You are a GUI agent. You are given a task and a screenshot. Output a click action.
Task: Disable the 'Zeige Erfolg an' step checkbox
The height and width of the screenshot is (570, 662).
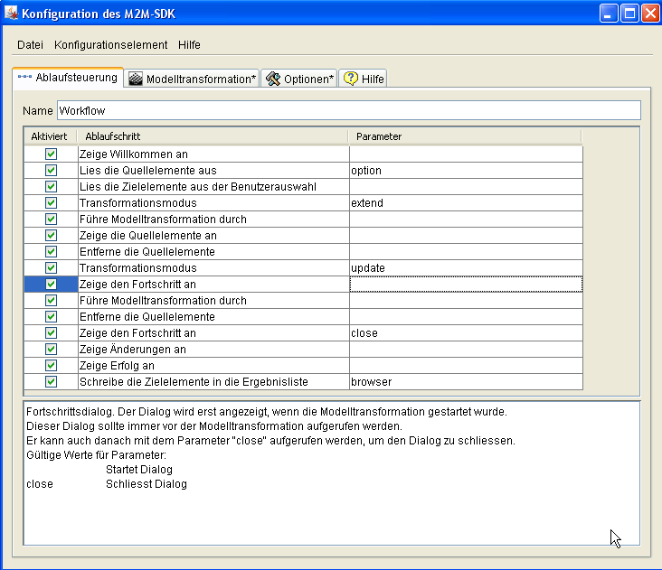click(51, 366)
